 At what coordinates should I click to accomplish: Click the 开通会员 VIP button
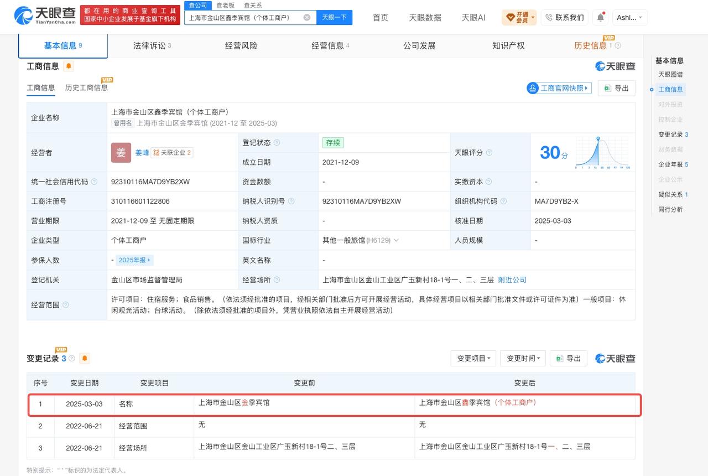pyautogui.click(x=519, y=17)
